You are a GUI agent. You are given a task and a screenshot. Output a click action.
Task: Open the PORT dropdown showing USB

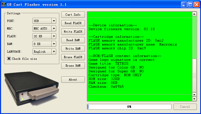[44, 21]
